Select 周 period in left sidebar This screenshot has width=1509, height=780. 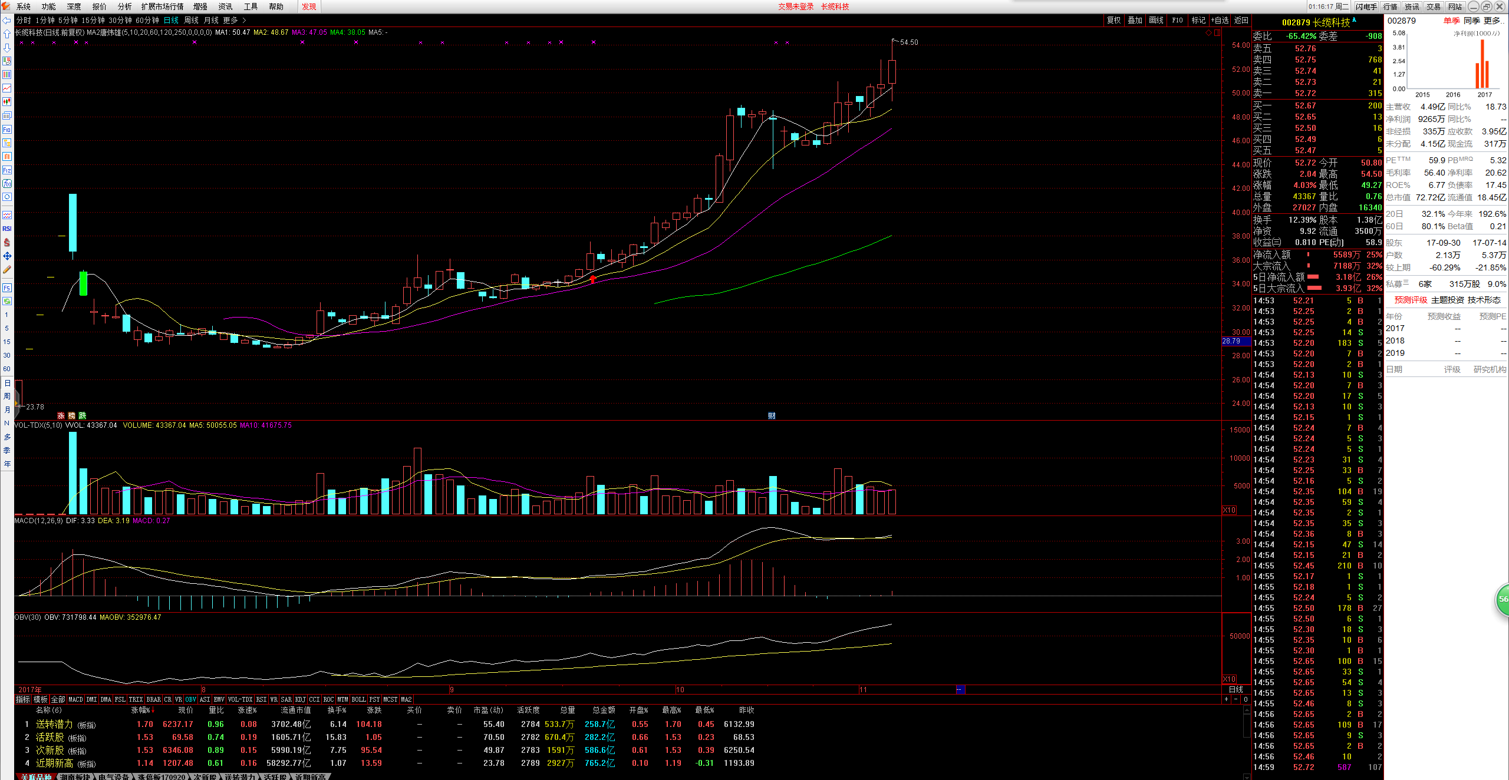click(x=6, y=396)
